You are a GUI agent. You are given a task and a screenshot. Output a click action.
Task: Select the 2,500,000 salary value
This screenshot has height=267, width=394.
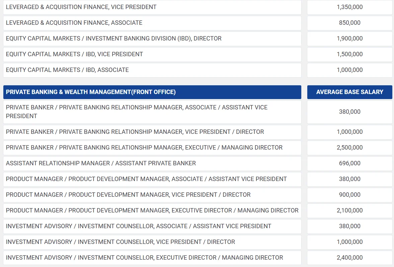[349, 148]
